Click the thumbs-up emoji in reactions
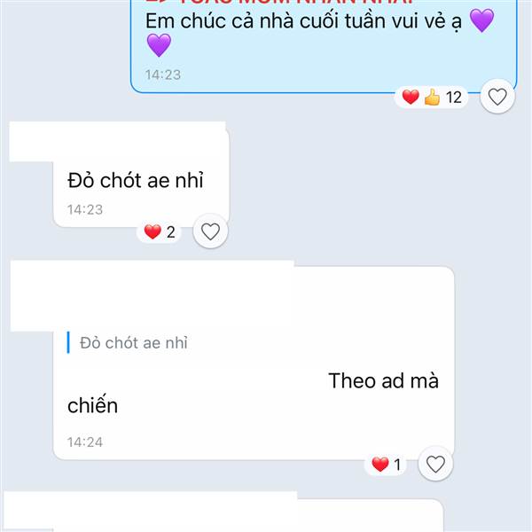 pos(432,97)
